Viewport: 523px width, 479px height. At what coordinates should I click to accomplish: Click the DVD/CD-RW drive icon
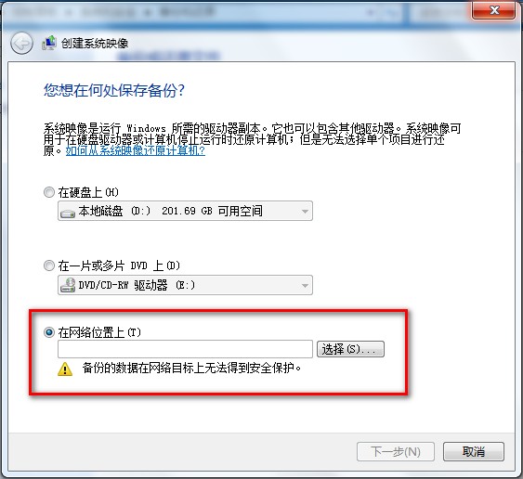pyautogui.click(x=68, y=285)
